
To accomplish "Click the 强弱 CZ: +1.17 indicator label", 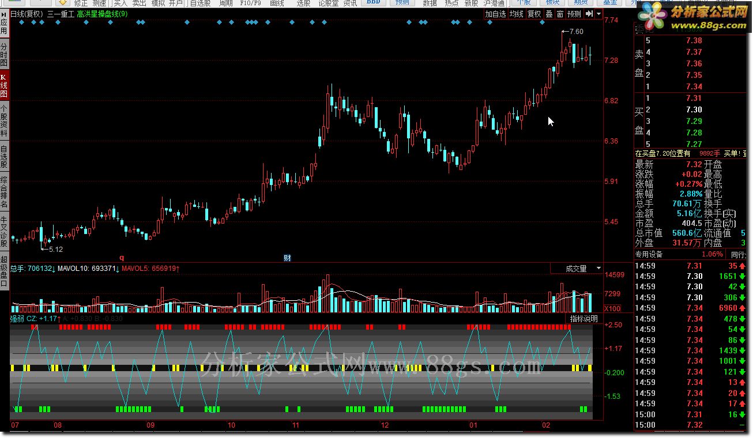I will [35, 318].
